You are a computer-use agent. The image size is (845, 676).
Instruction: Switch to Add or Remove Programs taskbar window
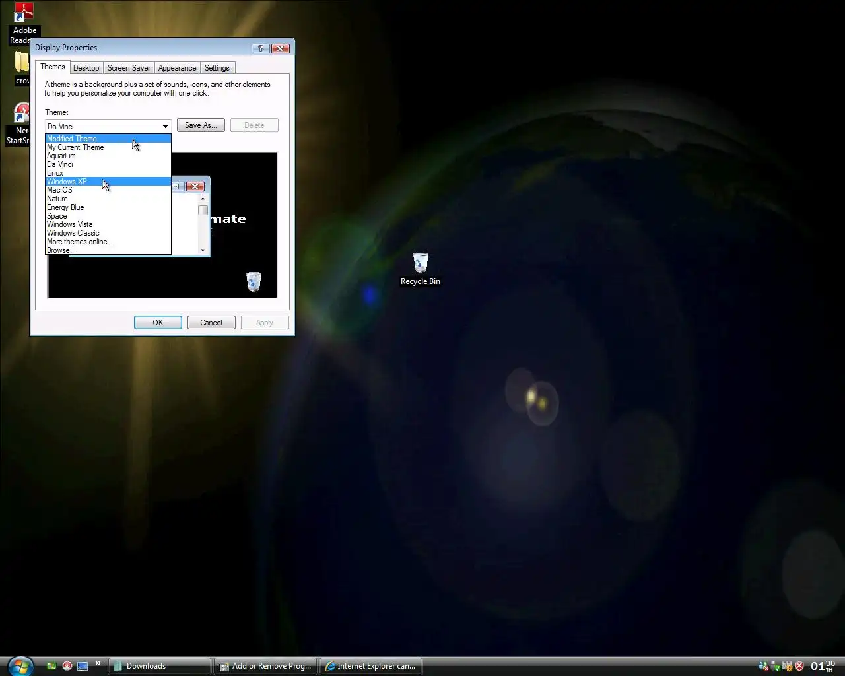point(266,666)
